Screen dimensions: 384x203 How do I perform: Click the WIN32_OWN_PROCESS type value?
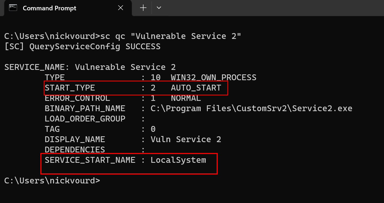(x=213, y=78)
